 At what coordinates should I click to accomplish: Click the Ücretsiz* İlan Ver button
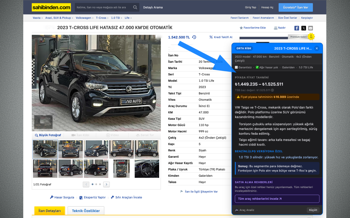pos(296,7)
